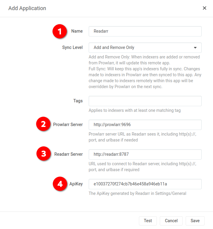
Task: Save the Readarr application settings
Action: click(x=195, y=221)
